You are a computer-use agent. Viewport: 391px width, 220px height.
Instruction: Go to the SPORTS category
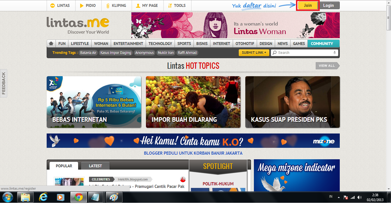coord(184,44)
